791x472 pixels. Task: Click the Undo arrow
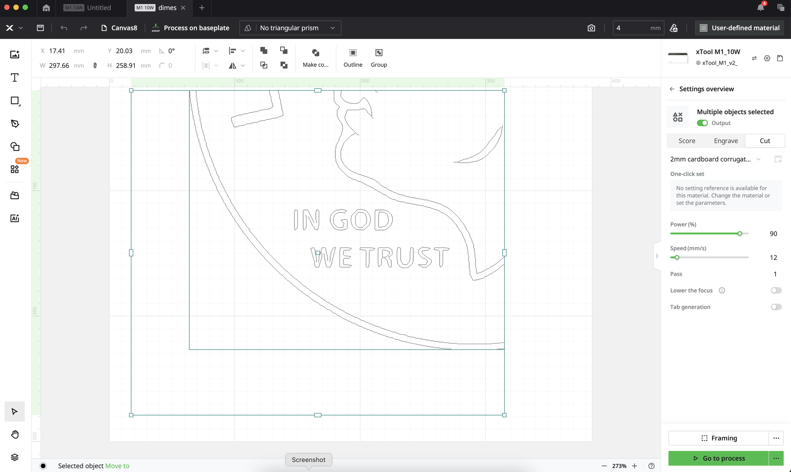click(x=64, y=28)
